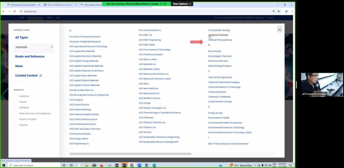
Task: Open the Zoom View Options dropdown
Action: click(x=182, y=4)
